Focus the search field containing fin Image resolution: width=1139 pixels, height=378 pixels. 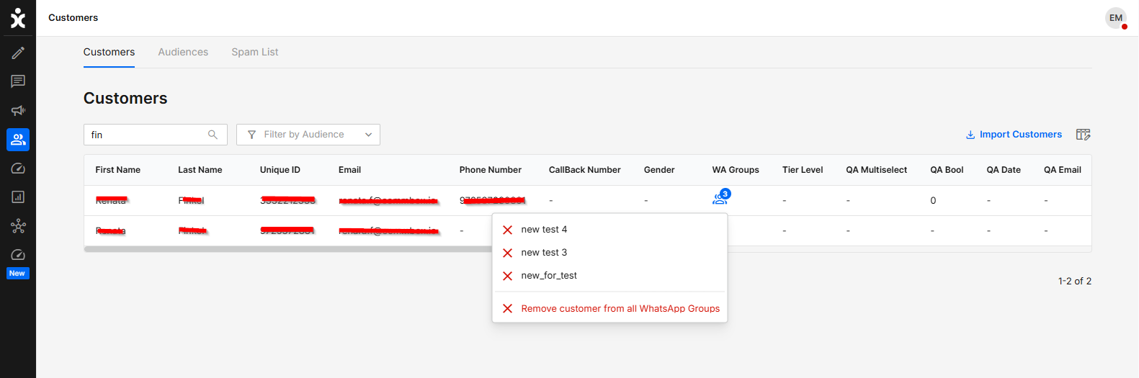point(156,135)
